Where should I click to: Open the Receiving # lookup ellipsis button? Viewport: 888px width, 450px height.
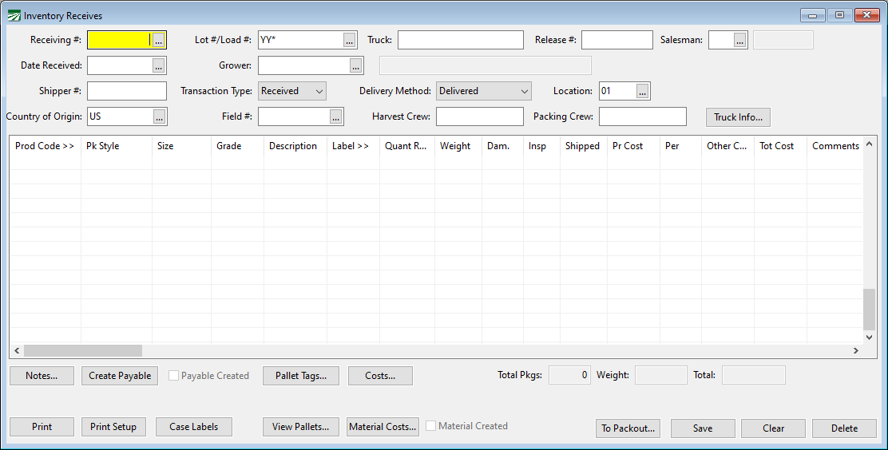(159, 40)
